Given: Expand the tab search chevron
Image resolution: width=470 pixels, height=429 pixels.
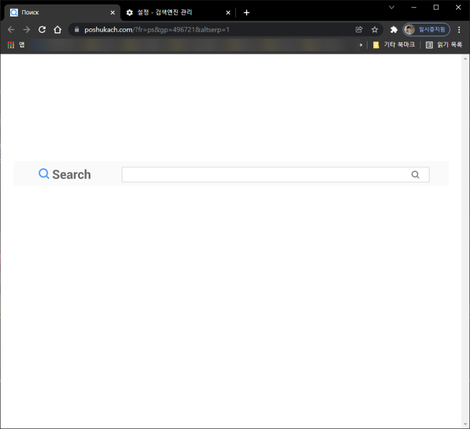Looking at the screenshot, I should point(392,7).
